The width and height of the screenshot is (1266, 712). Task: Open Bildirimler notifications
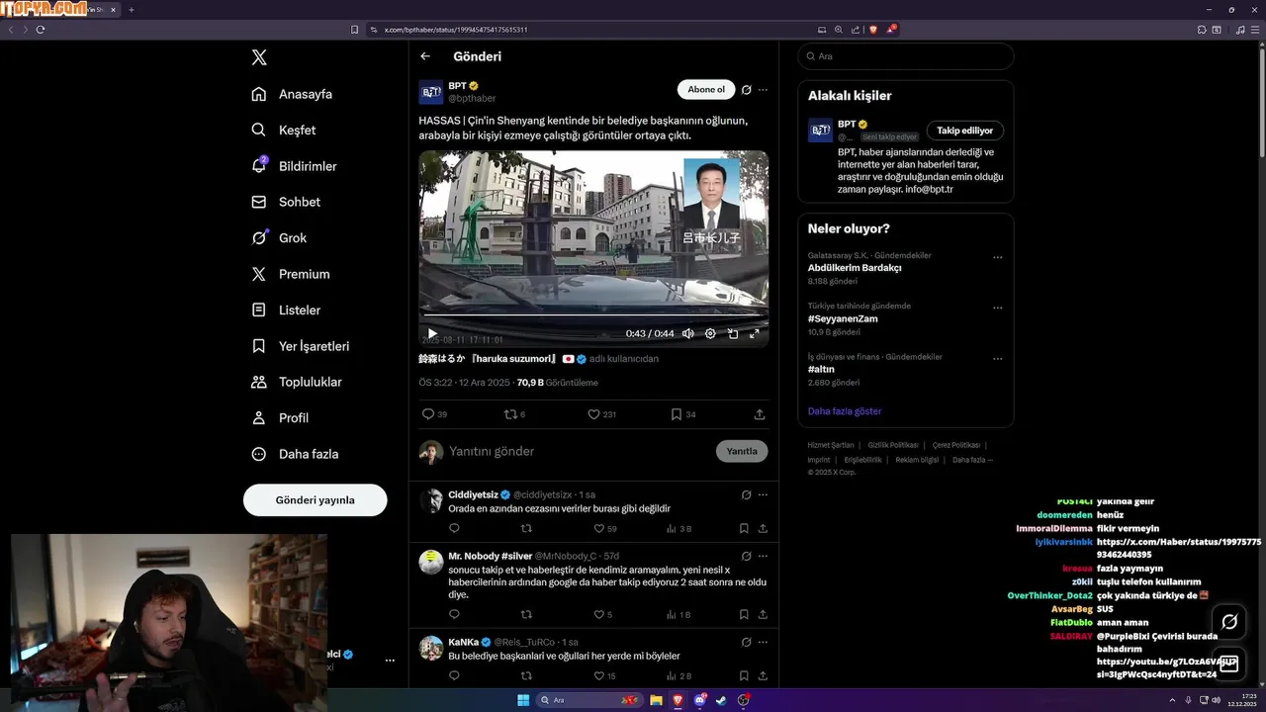[294, 166]
